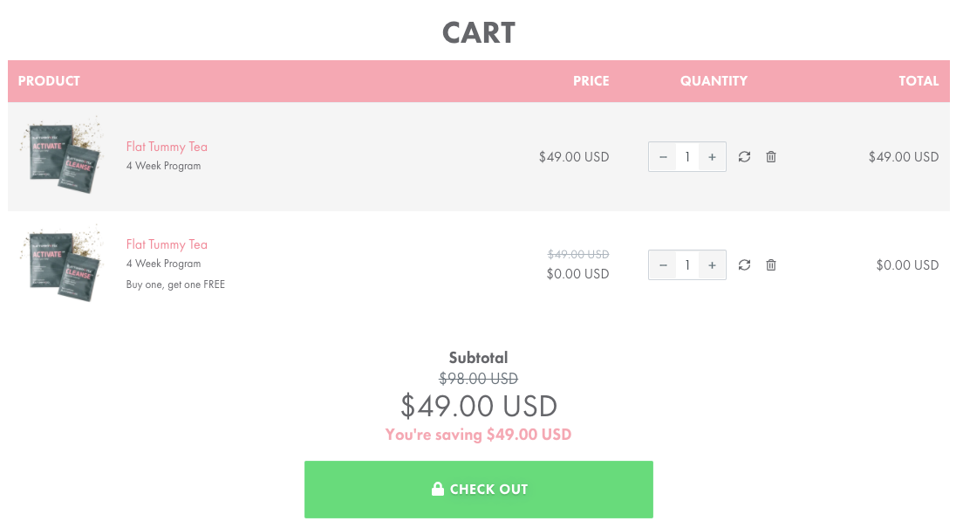Increase quantity of the Buy one get one FREE item
Screen dimensions: 963x521
712,264
